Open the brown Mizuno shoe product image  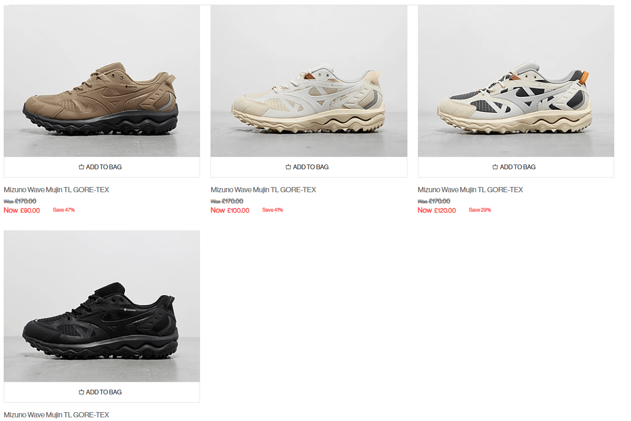pyautogui.click(x=102, y=81)
